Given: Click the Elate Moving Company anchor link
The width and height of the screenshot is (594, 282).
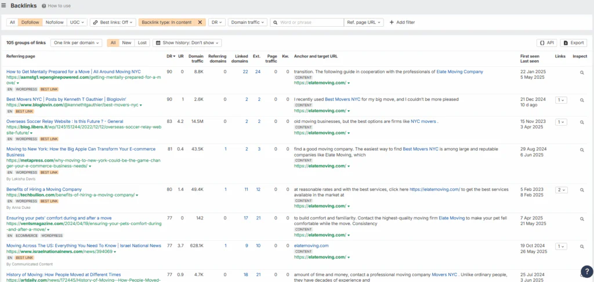Looking at the screenshot, I should pyautogui.click(x=459, y=71).
